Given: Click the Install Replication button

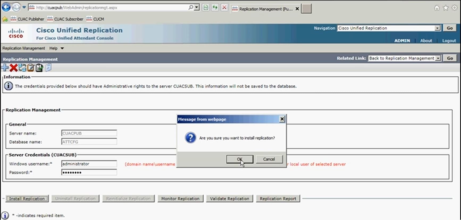Looking at the screenshot, I should tap(27, 199).
